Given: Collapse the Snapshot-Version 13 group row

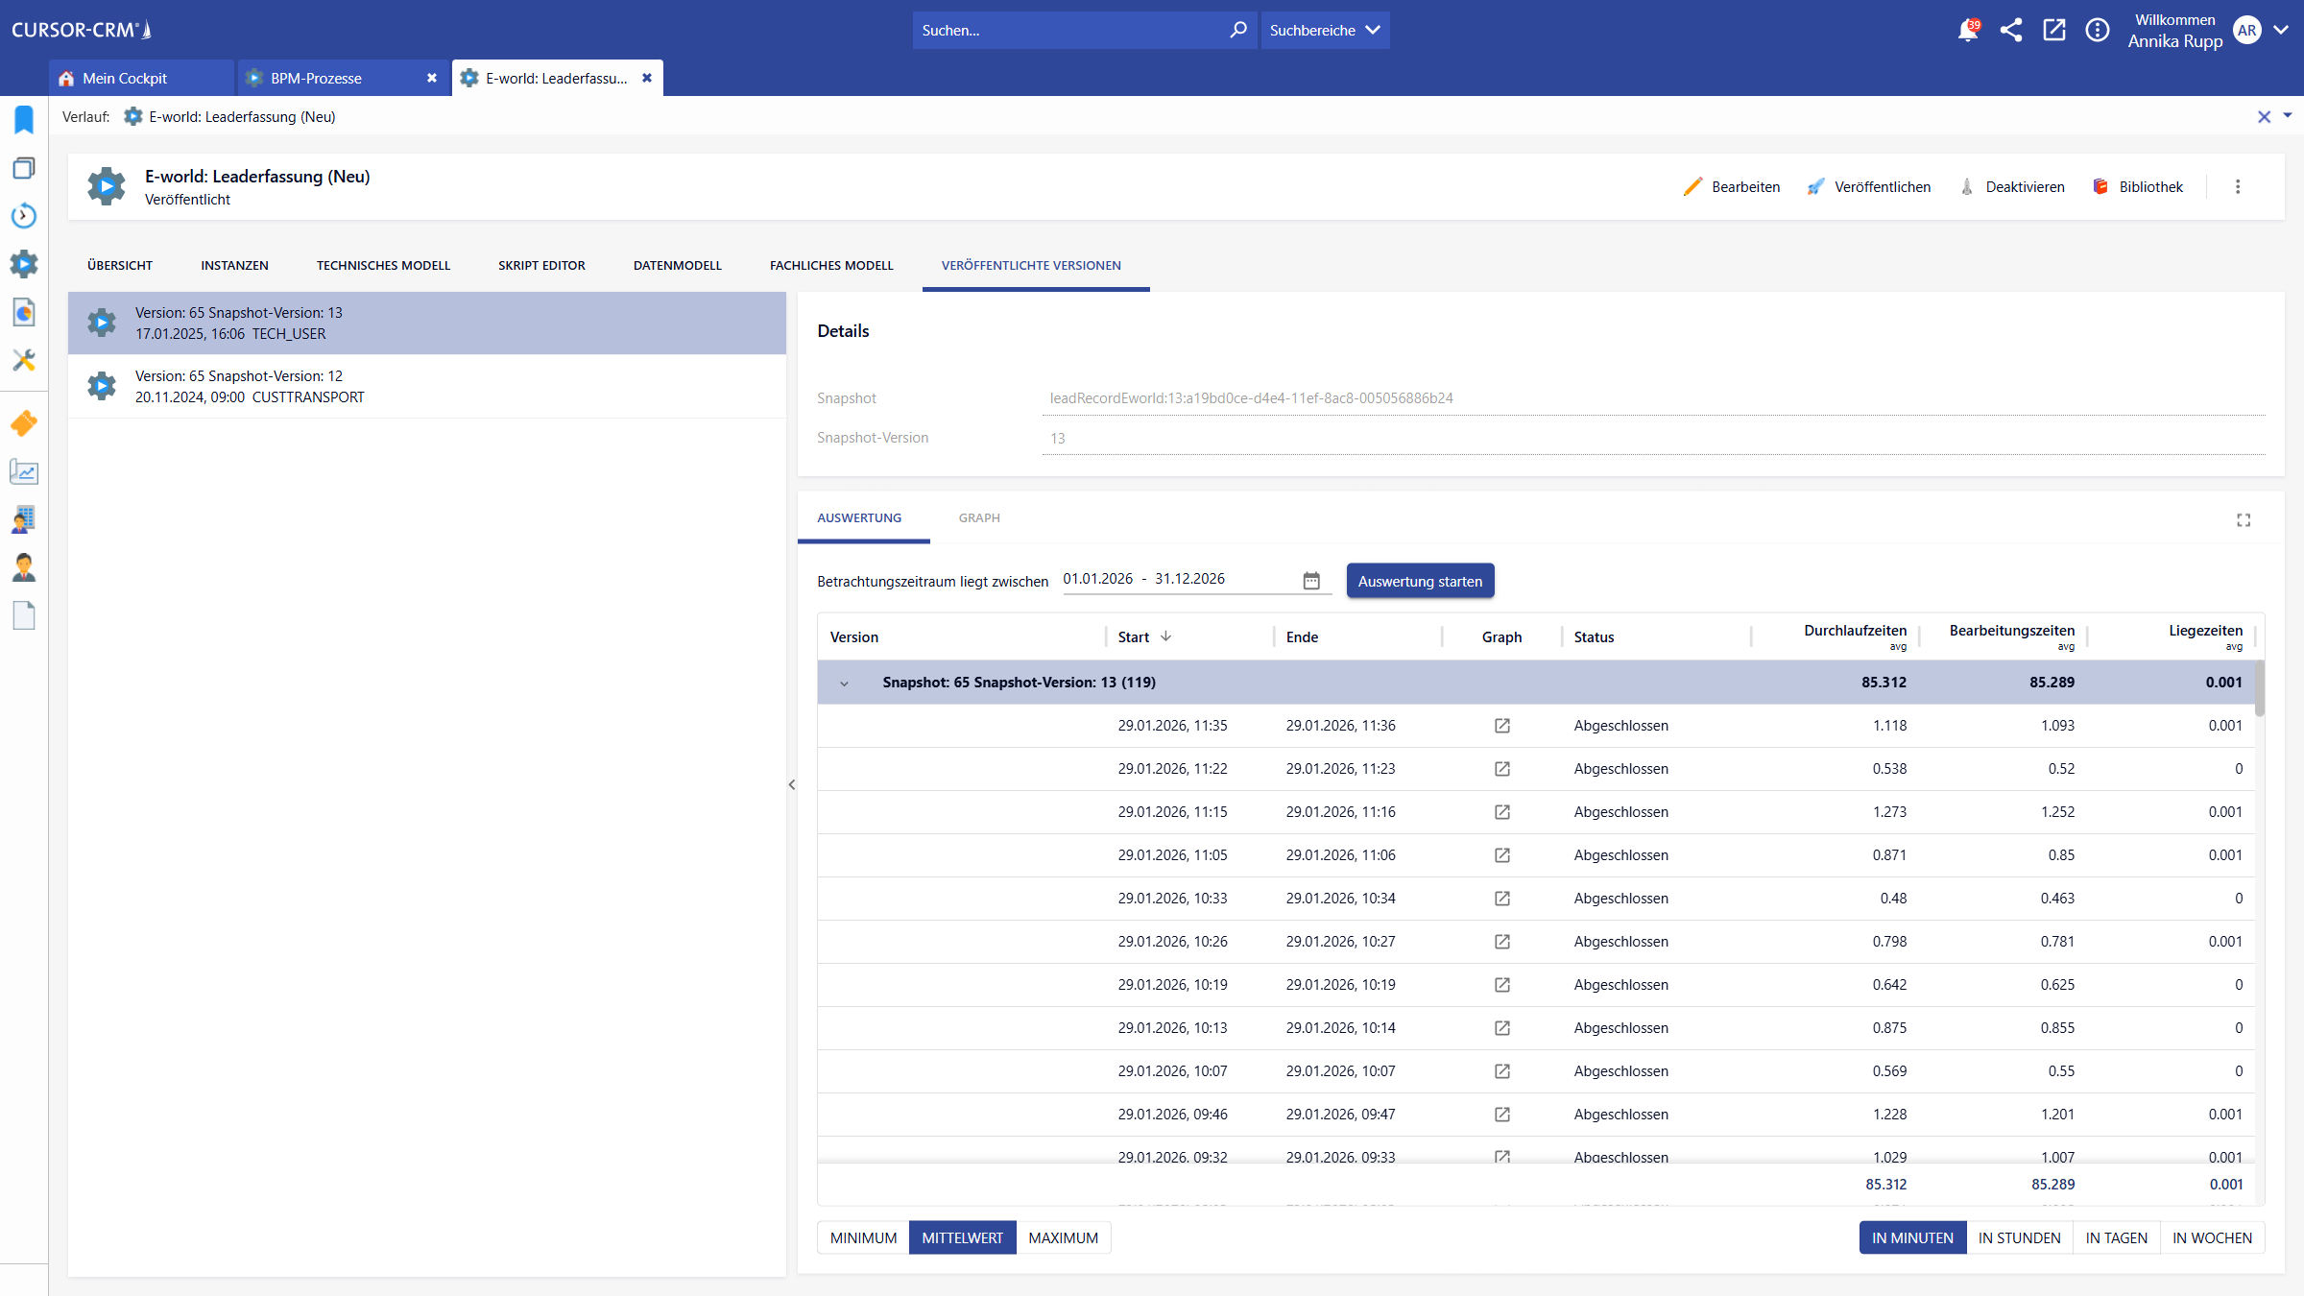Looking at the screenshot, I should click(844, 684).
